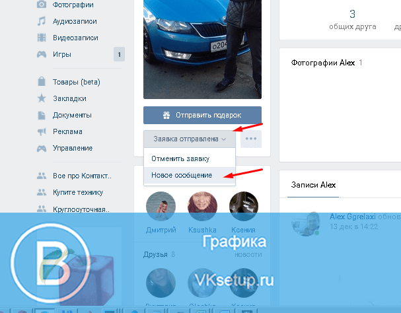Click the gift icon on Отправить подарок
The width and height of the screenshot is (401, 313).
click(x=166, y=115)
